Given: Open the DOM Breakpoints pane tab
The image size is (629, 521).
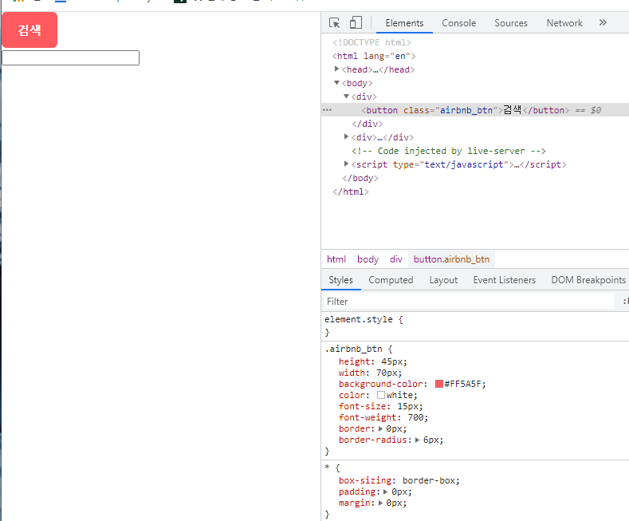Looking at the screenshot, I should click(588, 280).
